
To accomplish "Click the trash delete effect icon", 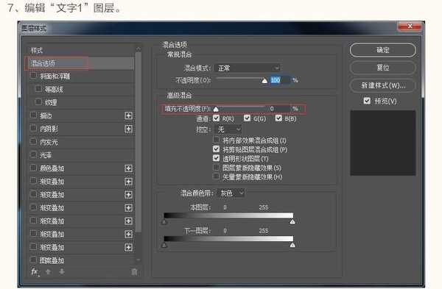I will point(134,272).
